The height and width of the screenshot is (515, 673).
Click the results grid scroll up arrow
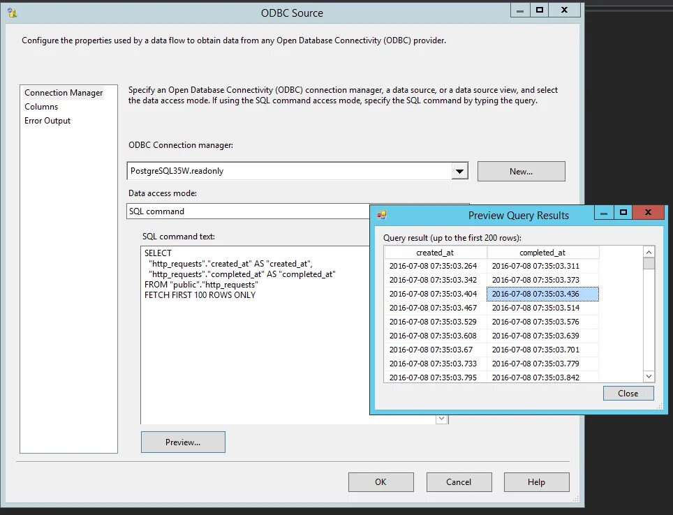(649, 253)
